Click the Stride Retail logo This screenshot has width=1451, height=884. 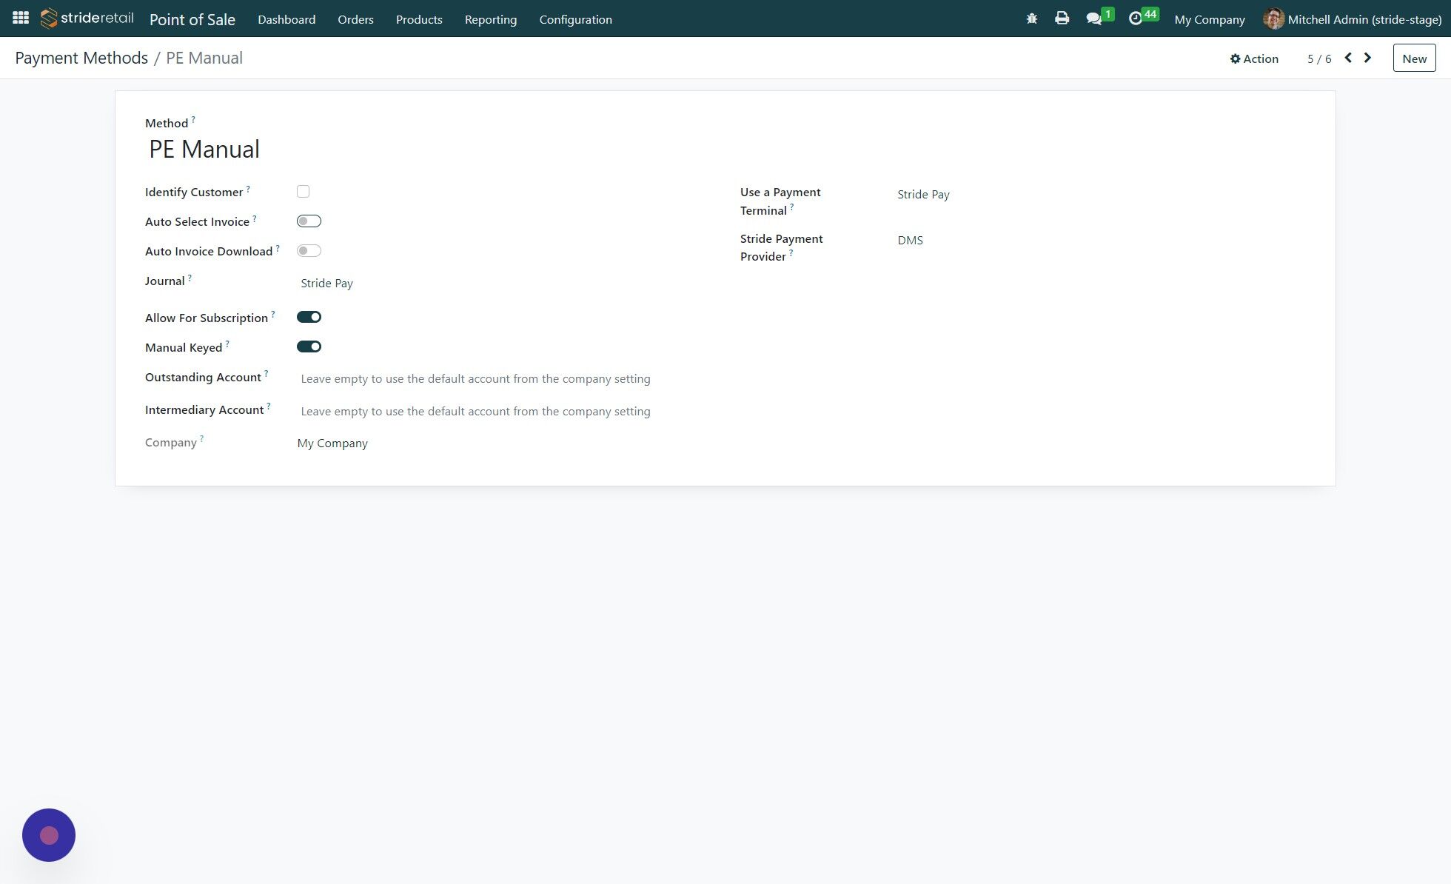(85, 18)
